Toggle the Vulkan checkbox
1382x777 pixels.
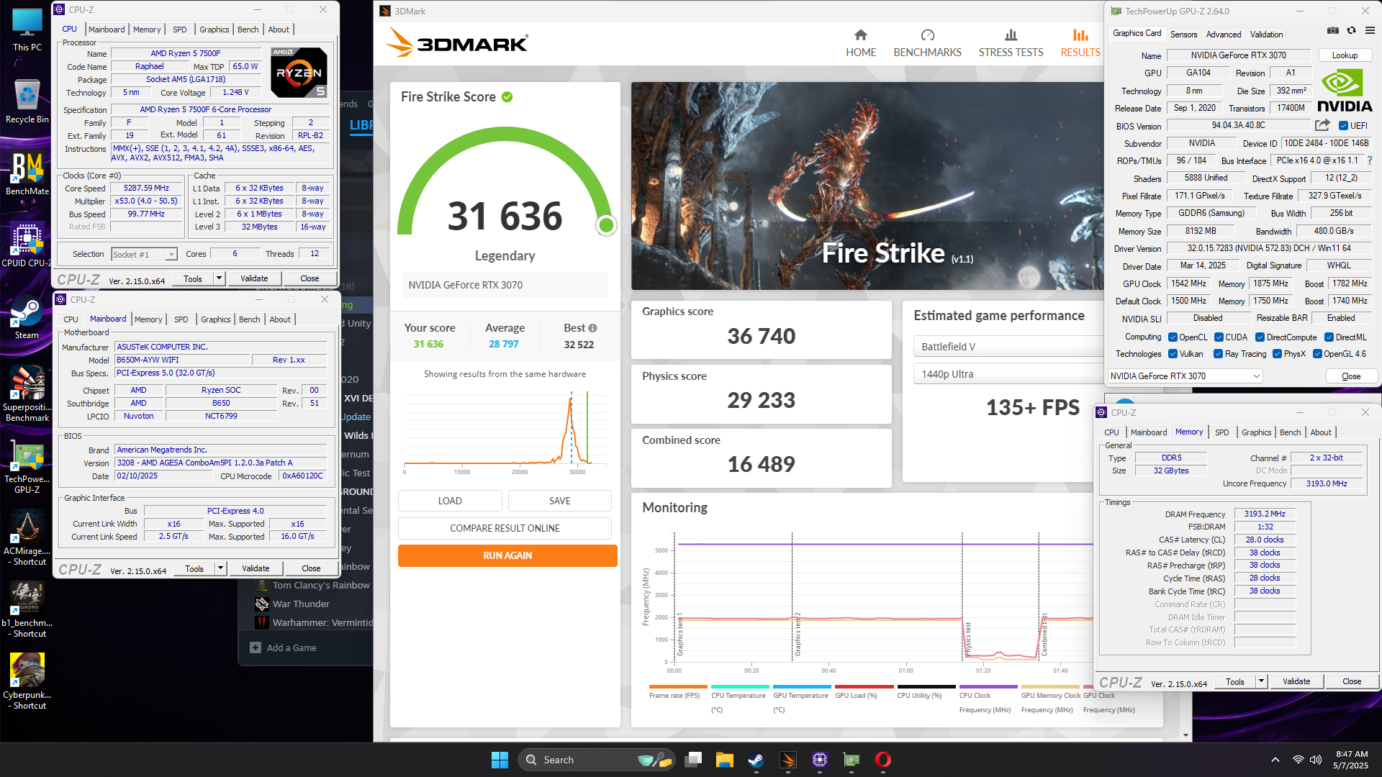1173,354
